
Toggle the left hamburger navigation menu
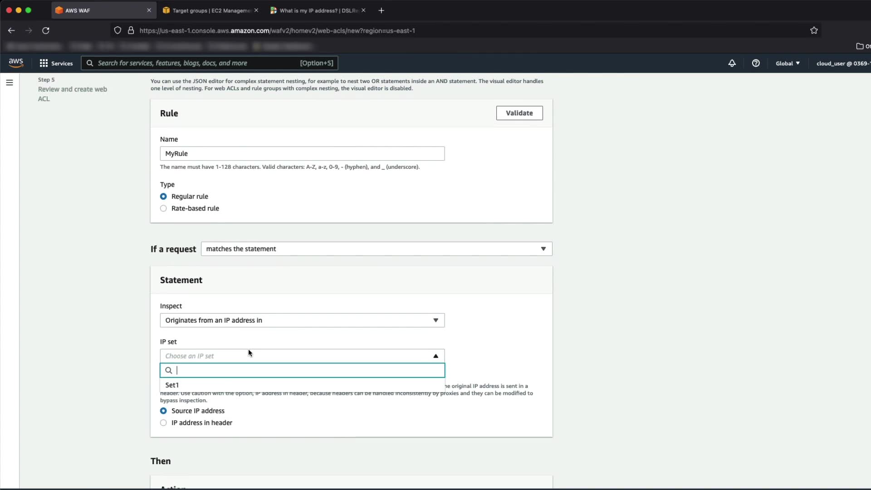10,83
